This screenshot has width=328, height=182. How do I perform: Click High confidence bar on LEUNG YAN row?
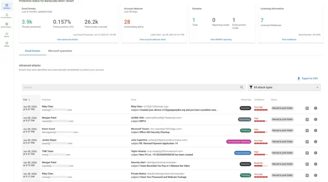(261, 121)
